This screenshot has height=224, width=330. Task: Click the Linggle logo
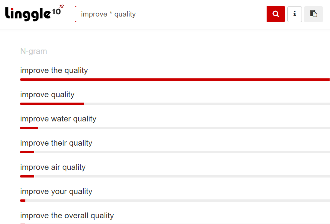34,13
